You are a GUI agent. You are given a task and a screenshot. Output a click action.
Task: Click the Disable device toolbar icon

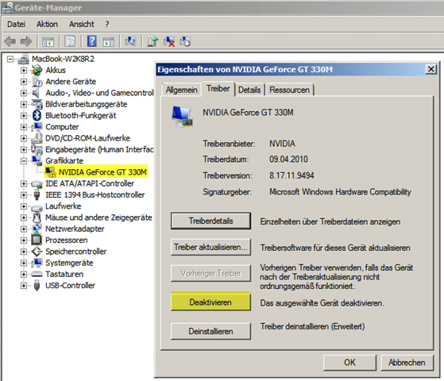coord(185,41)
